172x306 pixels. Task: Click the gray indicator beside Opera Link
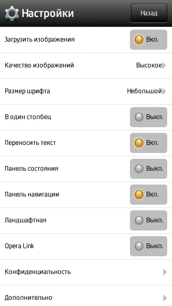139,246
